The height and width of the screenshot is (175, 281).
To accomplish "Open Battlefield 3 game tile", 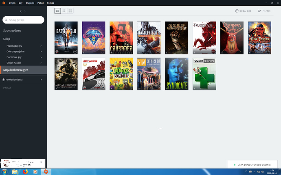I will (x=66, y=38).
